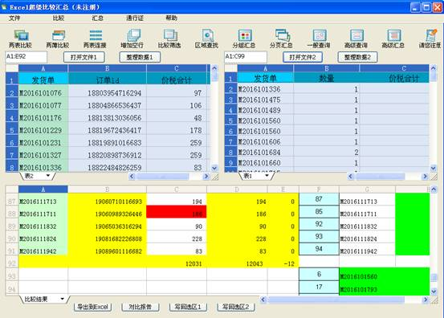Screen dimensions: 444x318
Task: Select cell M2016101606 in right grid
Action: click(x=265, y=141)
